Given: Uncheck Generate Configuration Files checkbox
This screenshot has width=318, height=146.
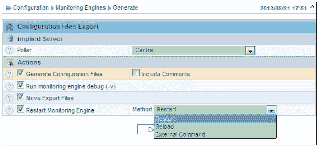Looking at the screenshot, I should 21,73.
